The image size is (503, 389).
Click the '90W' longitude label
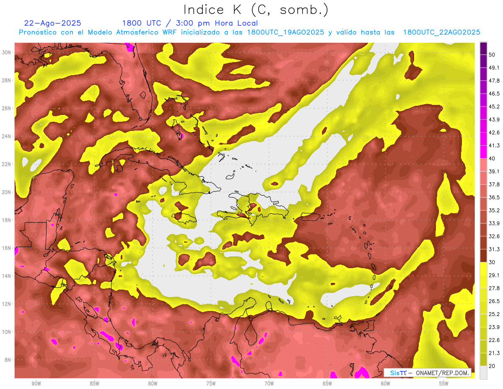pos(36,384)
